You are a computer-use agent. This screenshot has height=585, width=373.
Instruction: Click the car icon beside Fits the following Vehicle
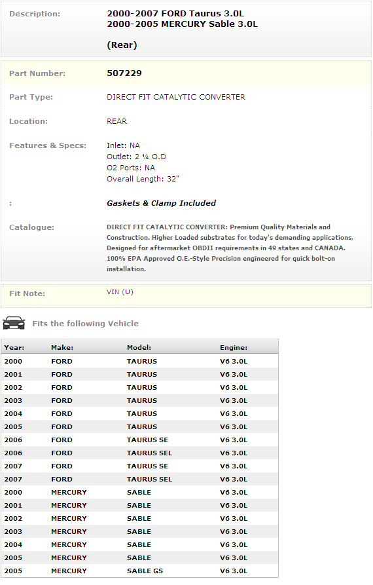(14, 323)
